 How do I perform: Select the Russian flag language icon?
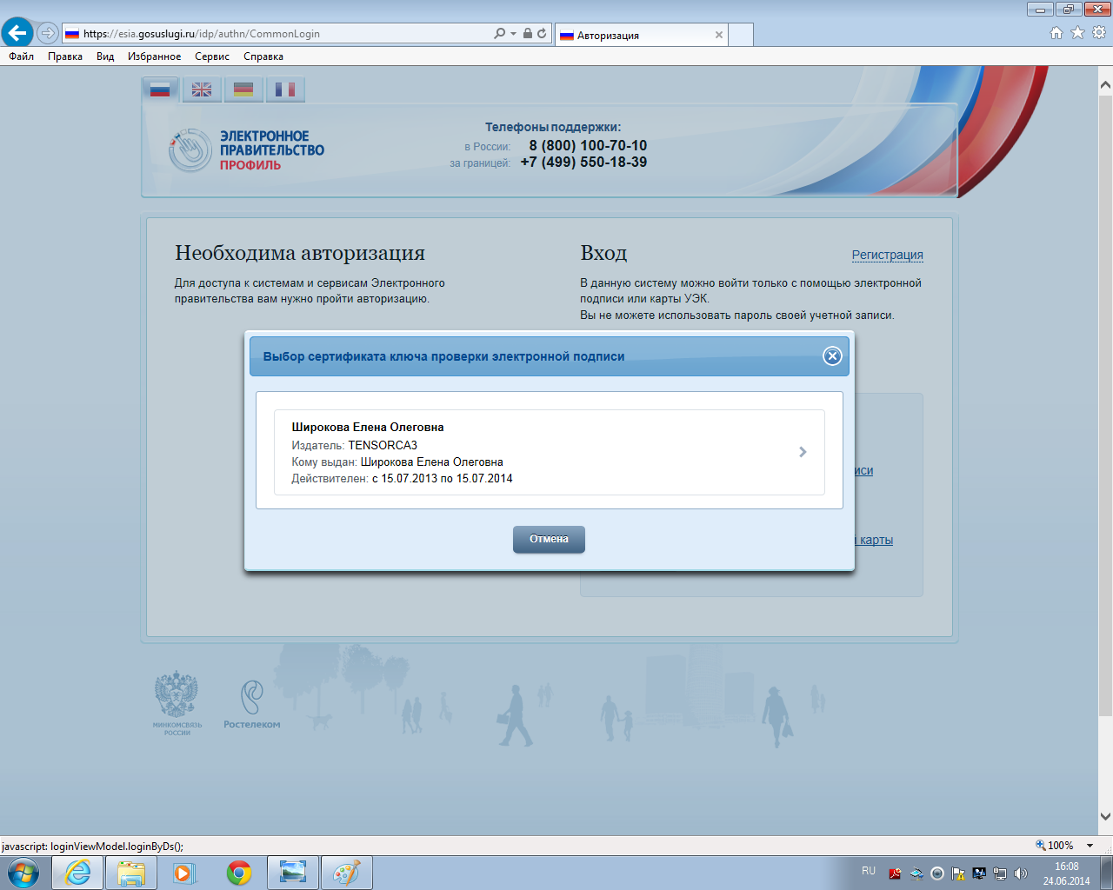pos(160,90)
